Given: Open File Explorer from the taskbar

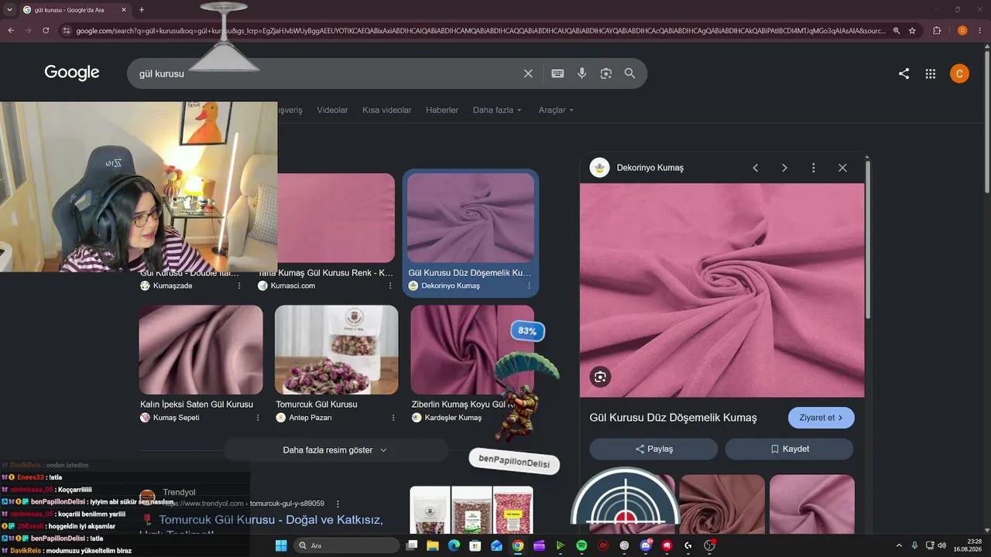Looking at the screenshot, I should (433, 545).
